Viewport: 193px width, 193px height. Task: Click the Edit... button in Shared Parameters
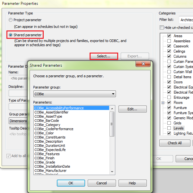pyautogui.click(x=132, y=109)
